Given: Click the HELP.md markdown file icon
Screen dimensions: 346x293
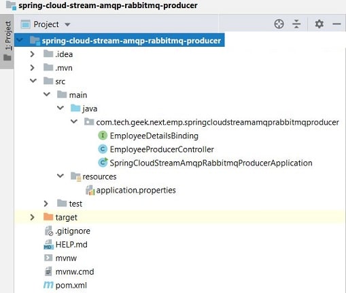Looking at the screenshot, I should (48, 244).
